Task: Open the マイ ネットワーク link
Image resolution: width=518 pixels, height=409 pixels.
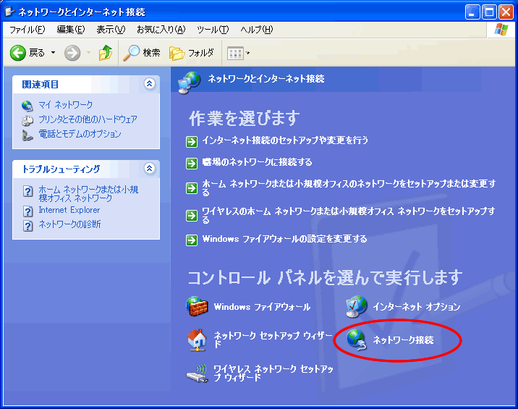Action: 65,105
